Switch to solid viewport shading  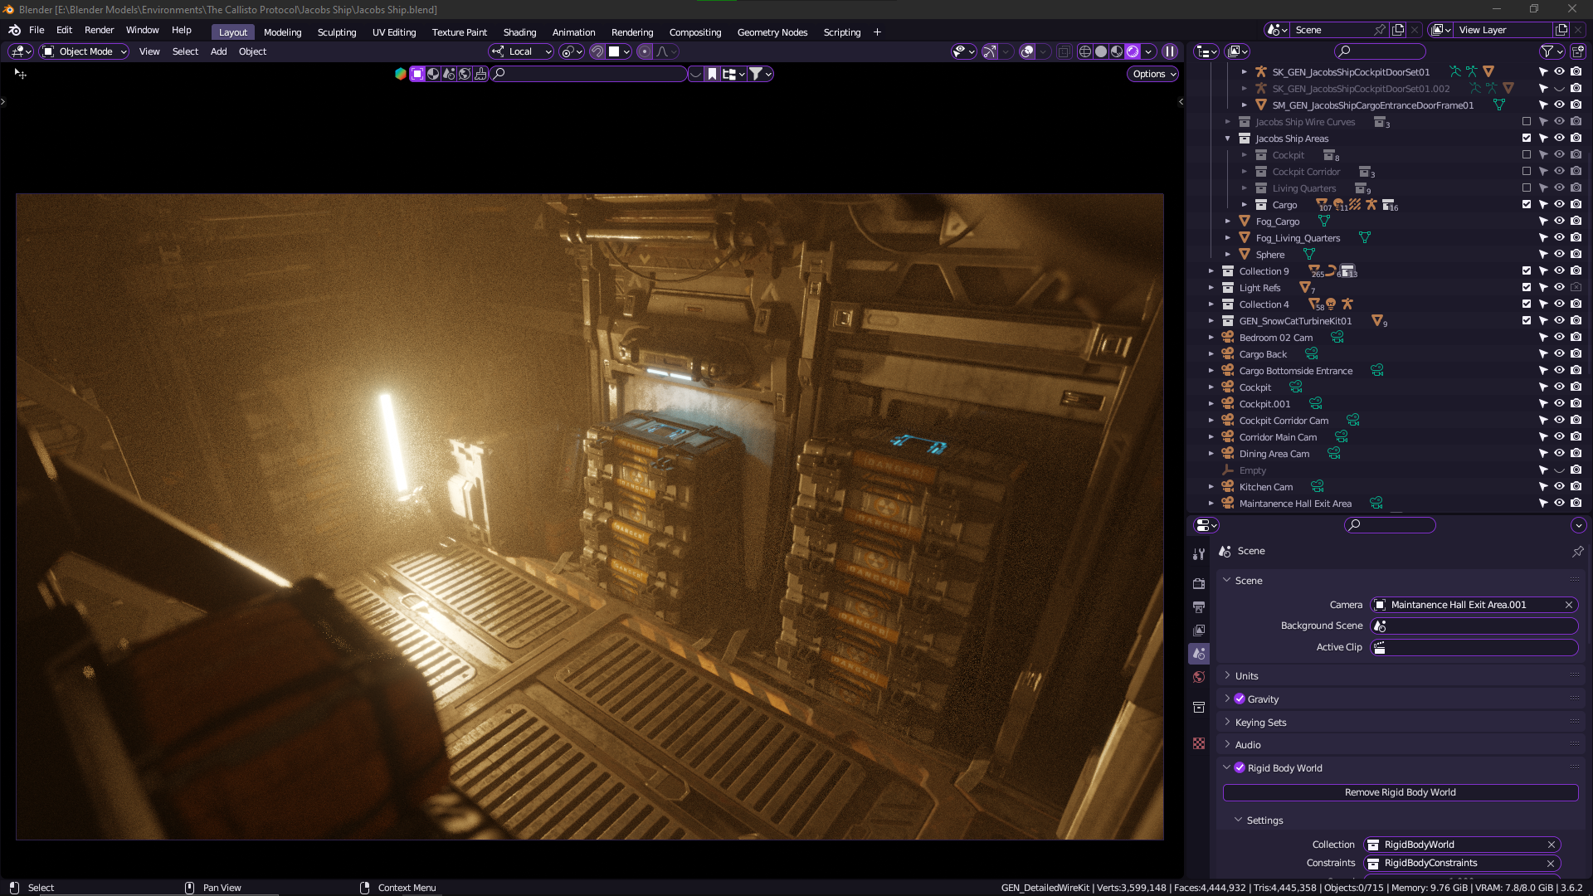click(x=1101, y=51)
